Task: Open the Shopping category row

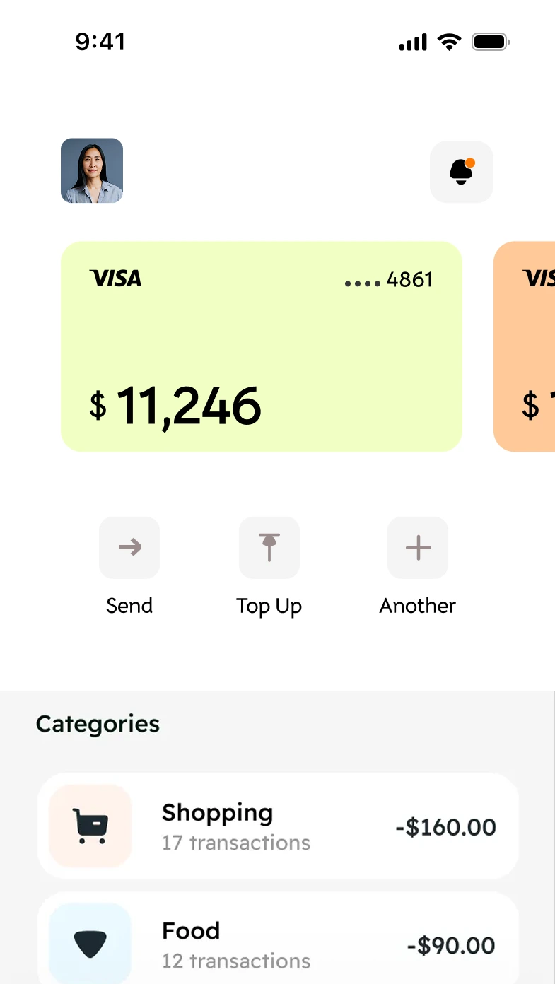Action: point(278,826)
